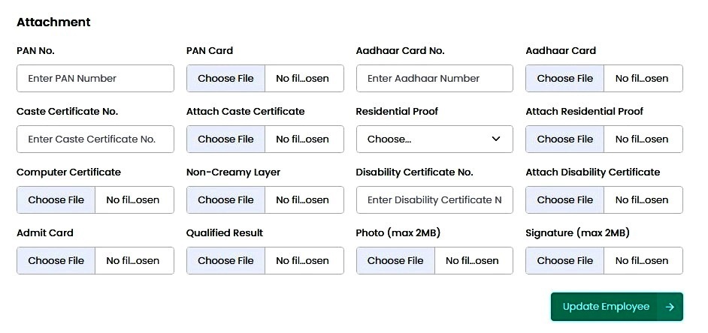
Task: Click the Caste Certificate No. field
Action: coord(95,139)
